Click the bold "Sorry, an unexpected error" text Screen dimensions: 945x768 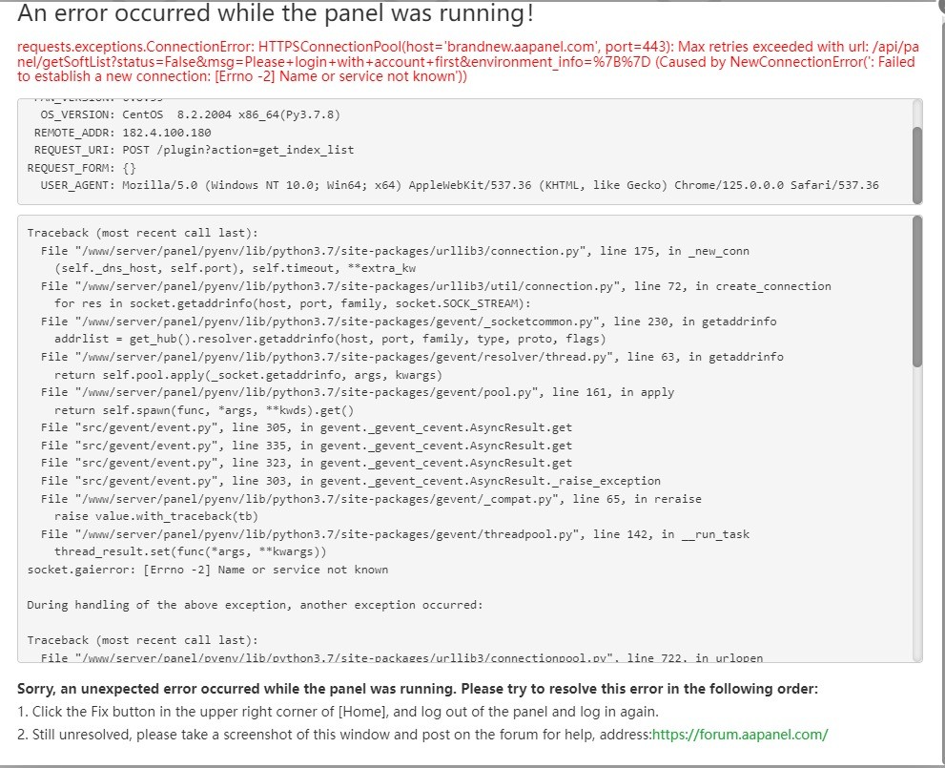(418, 689)
